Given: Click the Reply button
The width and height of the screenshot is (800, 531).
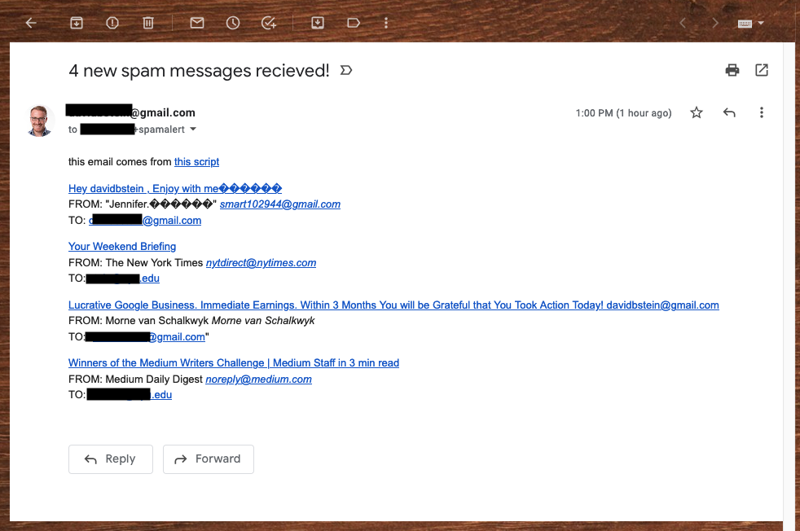Looking at the screenshot, I should 110,459.
